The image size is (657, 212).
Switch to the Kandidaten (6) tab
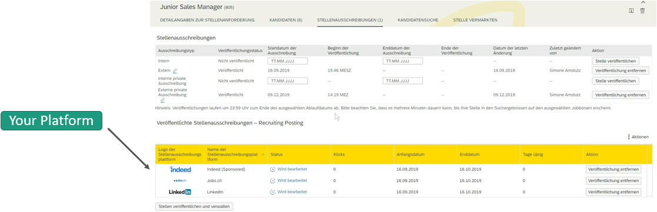click(x=286, y=20)
